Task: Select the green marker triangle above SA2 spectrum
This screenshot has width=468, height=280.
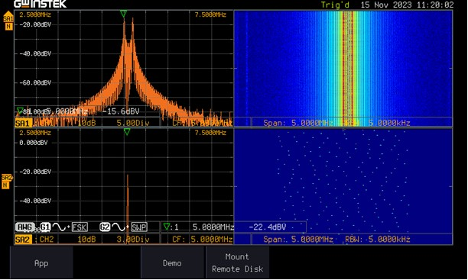Action: [127, 132]
